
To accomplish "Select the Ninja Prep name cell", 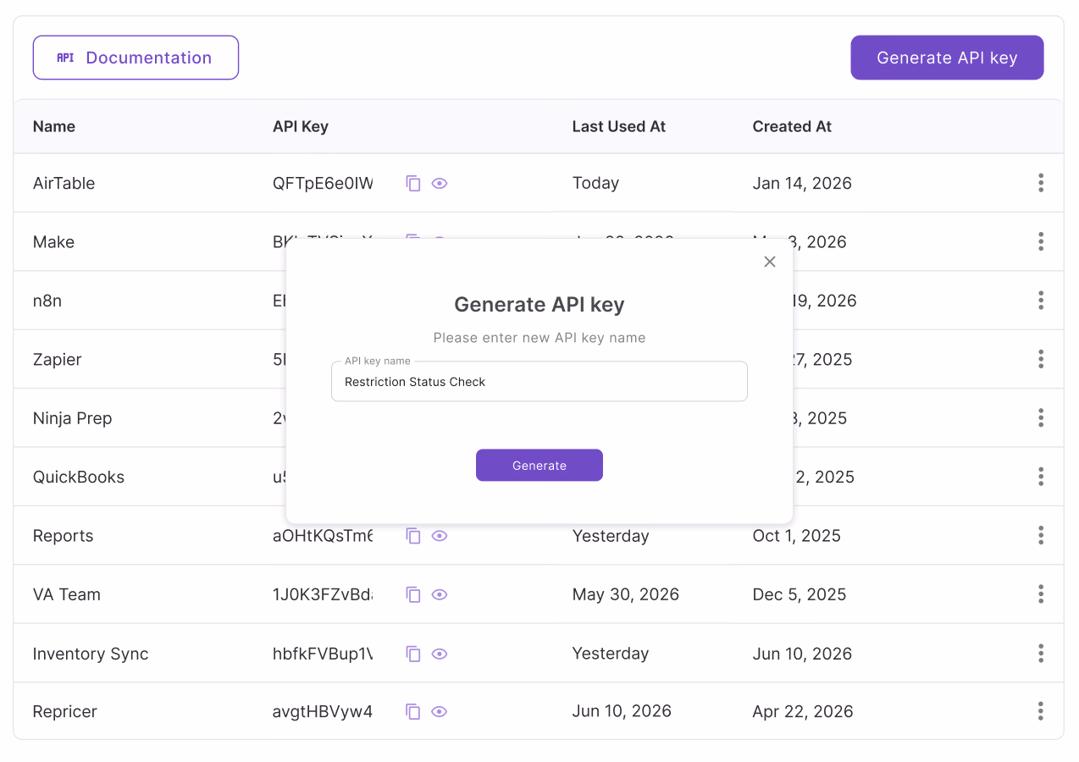I will (73, 418).
